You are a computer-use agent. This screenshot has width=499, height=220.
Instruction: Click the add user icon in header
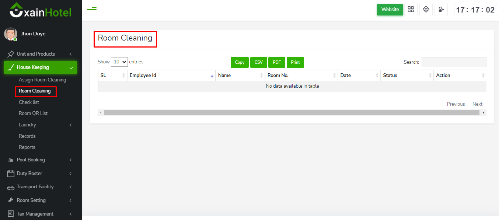(x=441, y=10)
